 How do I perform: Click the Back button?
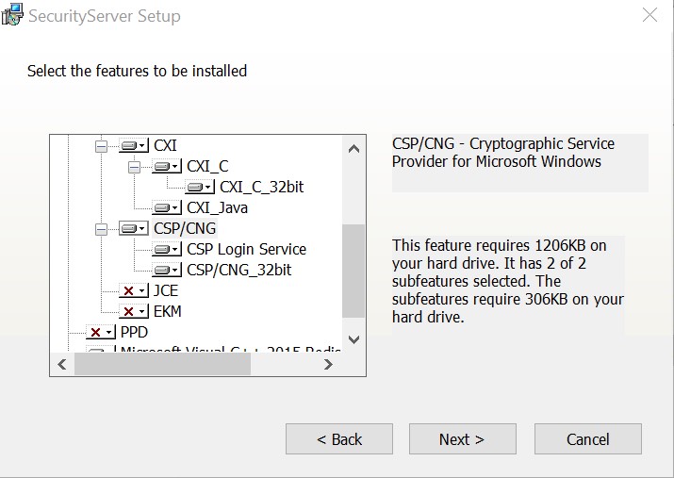339,439
